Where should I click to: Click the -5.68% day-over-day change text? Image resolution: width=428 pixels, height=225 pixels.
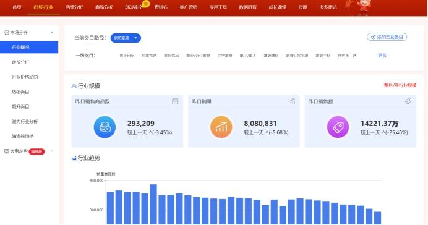[x=278, y=132]
